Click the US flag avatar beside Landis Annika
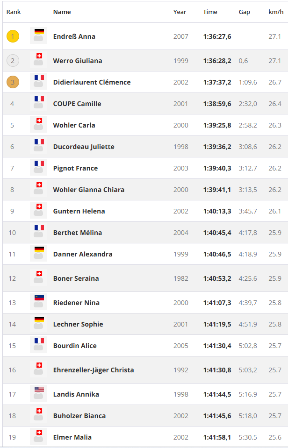The height and width of the screenshot is (448, 288). pos(38,394)
